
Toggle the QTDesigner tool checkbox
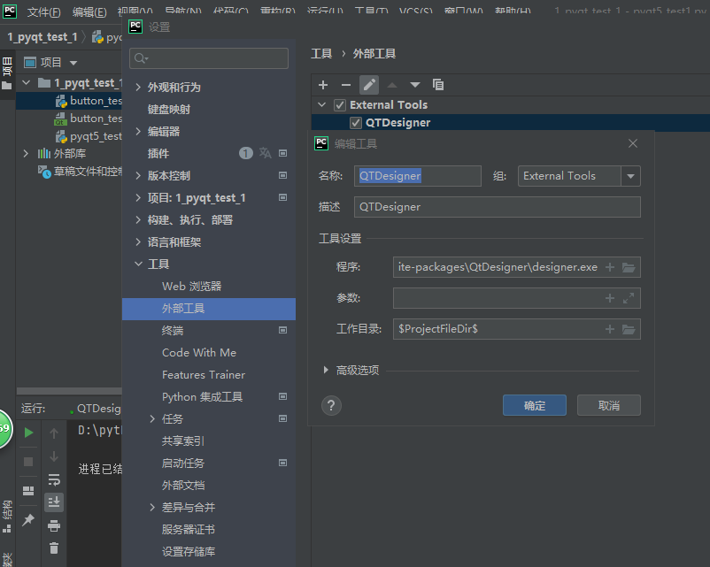[x=356, y=123]
